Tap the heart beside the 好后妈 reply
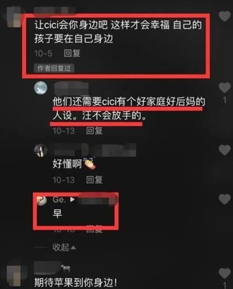233x289 pixels. coord(225,88)
